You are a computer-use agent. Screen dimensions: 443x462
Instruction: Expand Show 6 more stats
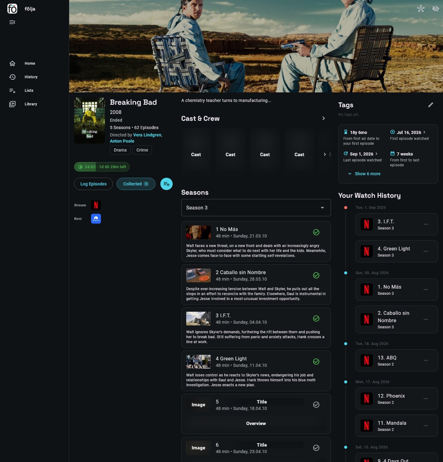click(364, 174)
